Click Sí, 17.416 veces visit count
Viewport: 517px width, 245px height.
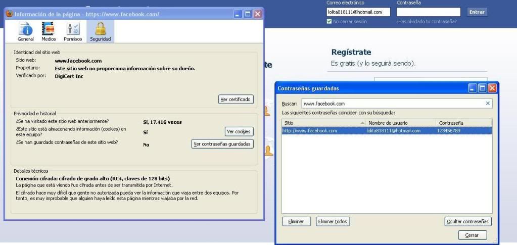point(162,122)
